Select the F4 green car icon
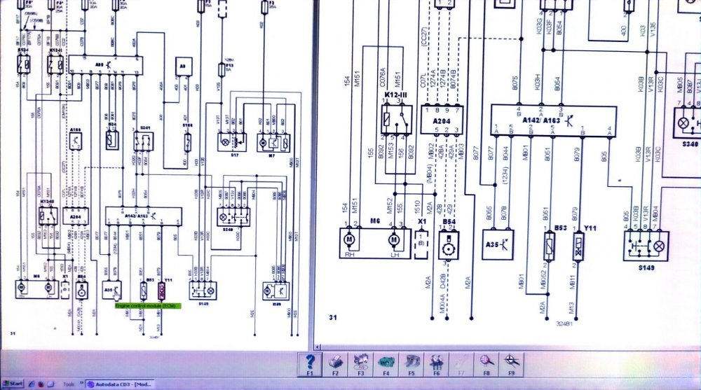701x390 pixels. click(x=386, y=362)
